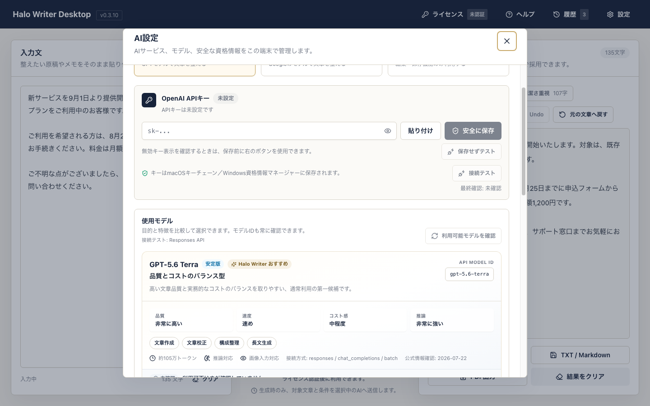Click the コスト感 中程度 metric box
The width and height of the screenshot is (650, 406).
coord(365,320)
